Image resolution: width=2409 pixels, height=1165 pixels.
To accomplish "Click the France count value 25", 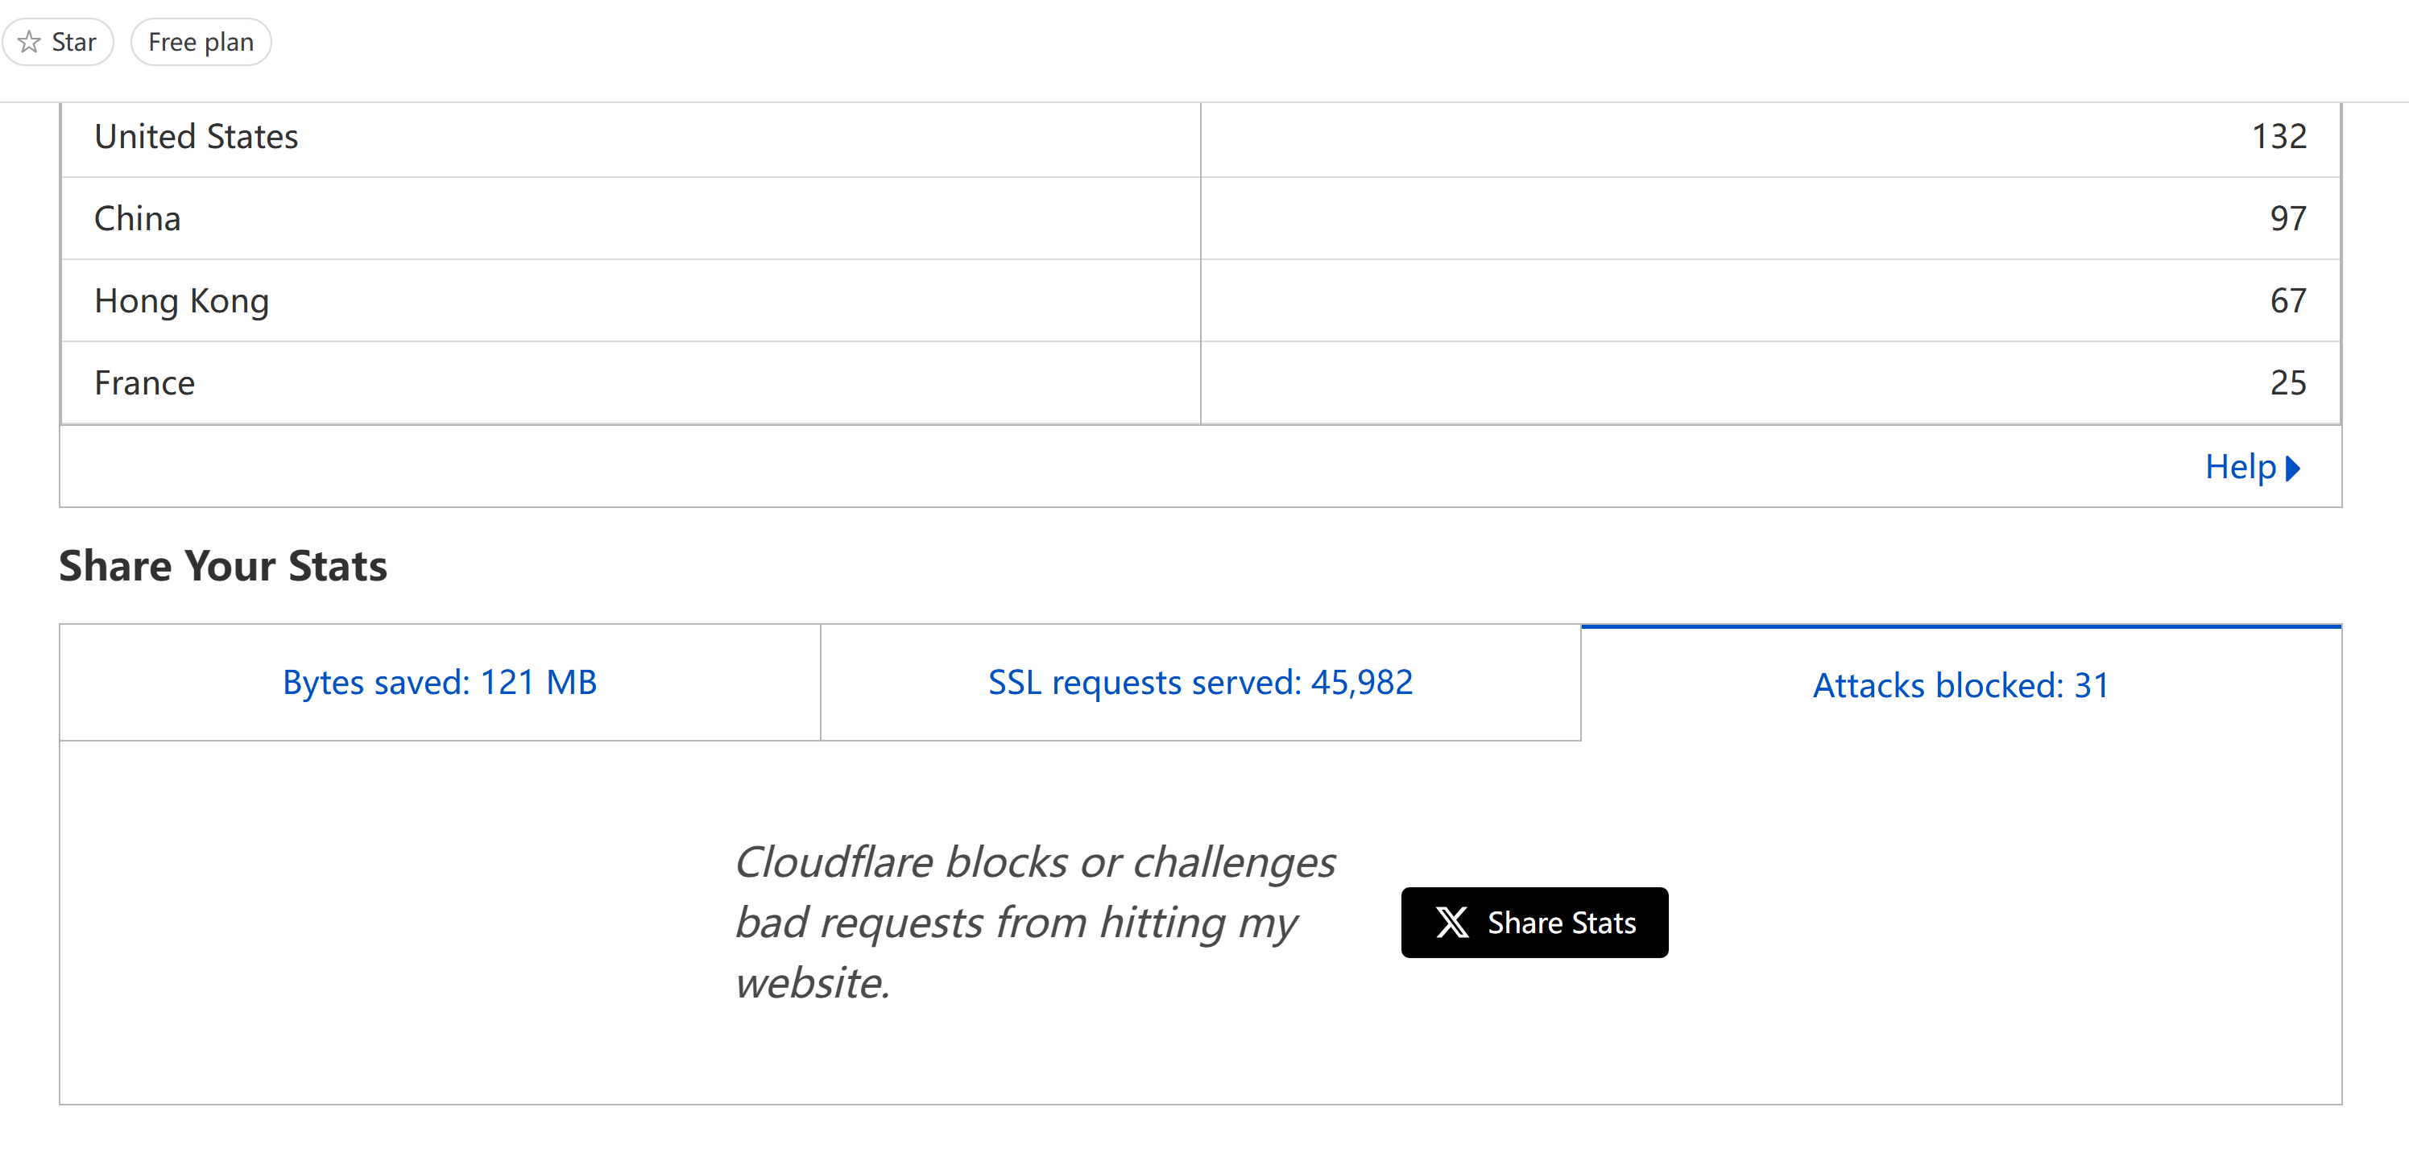I will (x=2288, y=383).
